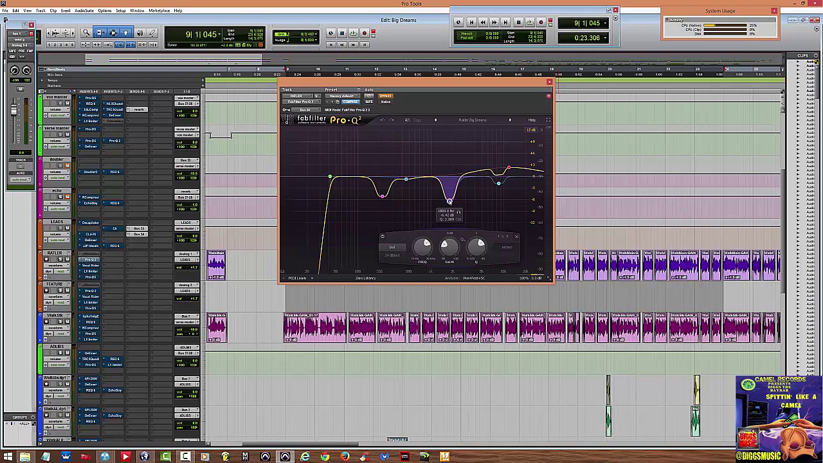Open the Track menu
This screenshot has width=823, height=463.
click(x=41, y=10)
